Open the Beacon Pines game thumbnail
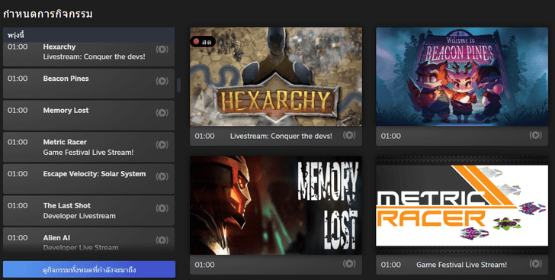555x280 pixels. (x=462, y=76)
